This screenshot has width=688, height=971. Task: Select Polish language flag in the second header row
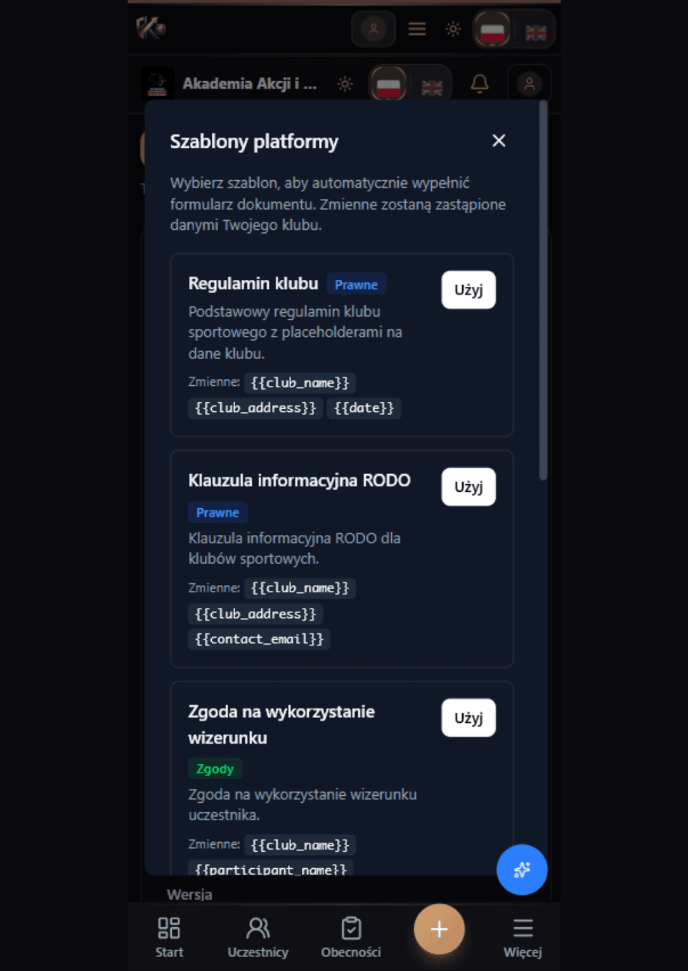(387, 83)
